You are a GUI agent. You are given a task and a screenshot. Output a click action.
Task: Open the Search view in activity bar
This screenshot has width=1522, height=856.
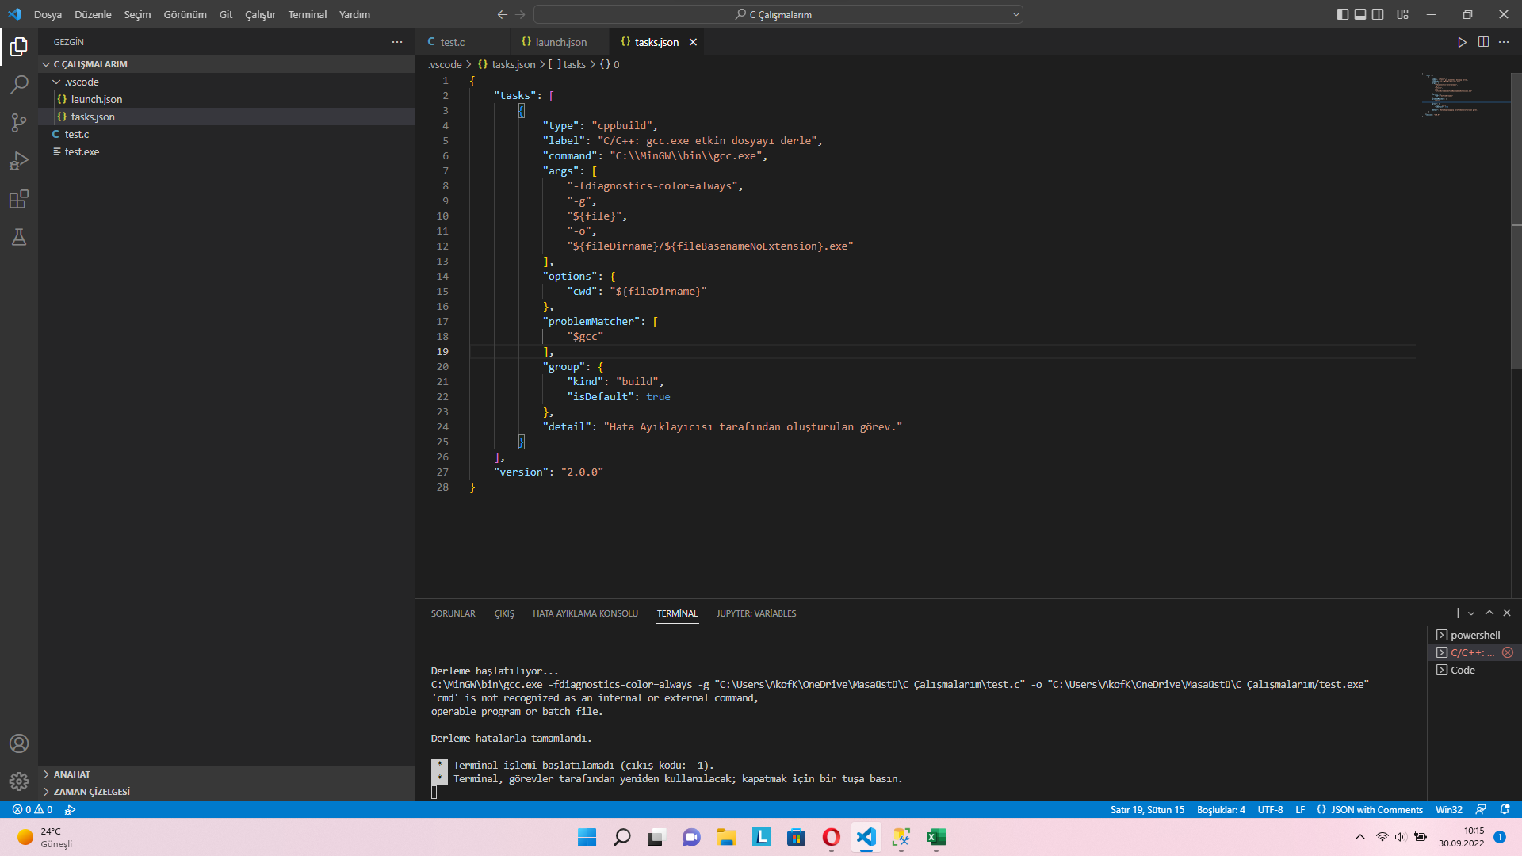[x=19, y=85]
